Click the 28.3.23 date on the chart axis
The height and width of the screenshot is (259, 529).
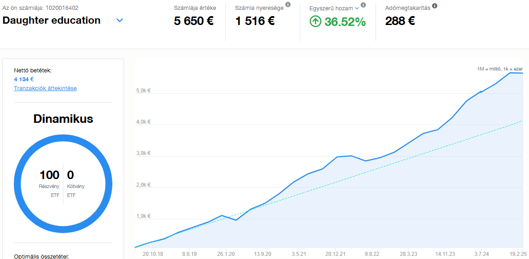pos(409,254)
